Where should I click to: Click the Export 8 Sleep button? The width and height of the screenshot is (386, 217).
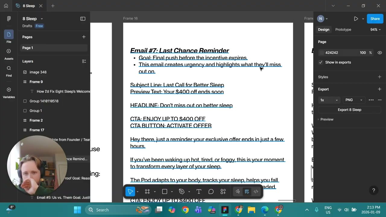(x=350, y=110)
